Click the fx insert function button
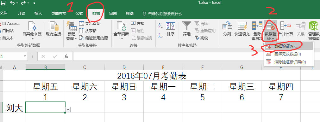This screenshot has width=320, height=122. click(66, 56)
